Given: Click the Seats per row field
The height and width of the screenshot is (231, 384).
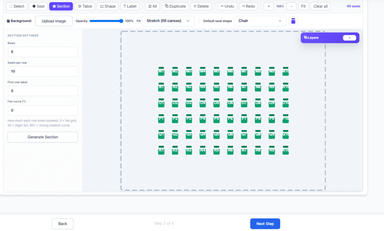Looking at the screenshot, I should click(43, 72).
